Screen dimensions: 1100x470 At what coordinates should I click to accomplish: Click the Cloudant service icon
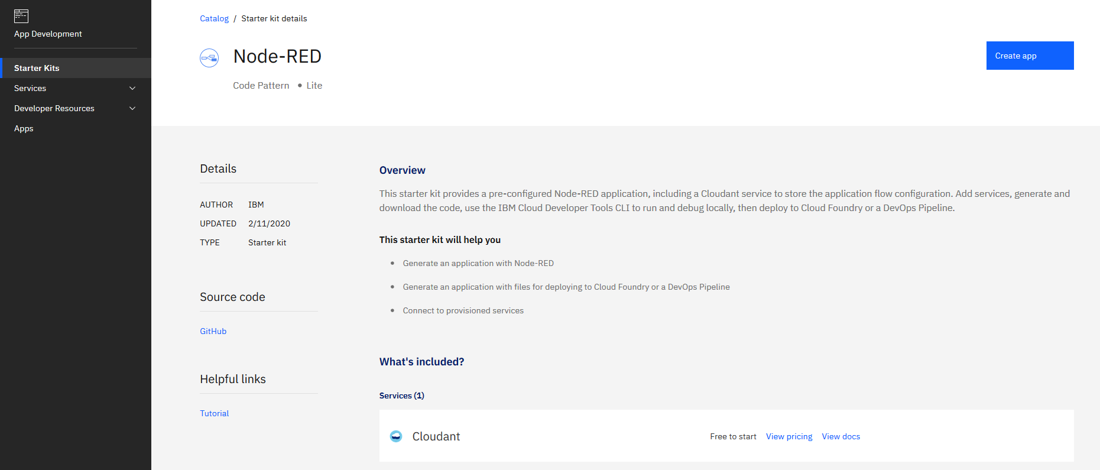(x=396, y=436)
